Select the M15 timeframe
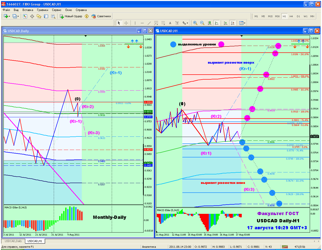The height and width of the screenshot is (250, 322). [x=270, y=16]
